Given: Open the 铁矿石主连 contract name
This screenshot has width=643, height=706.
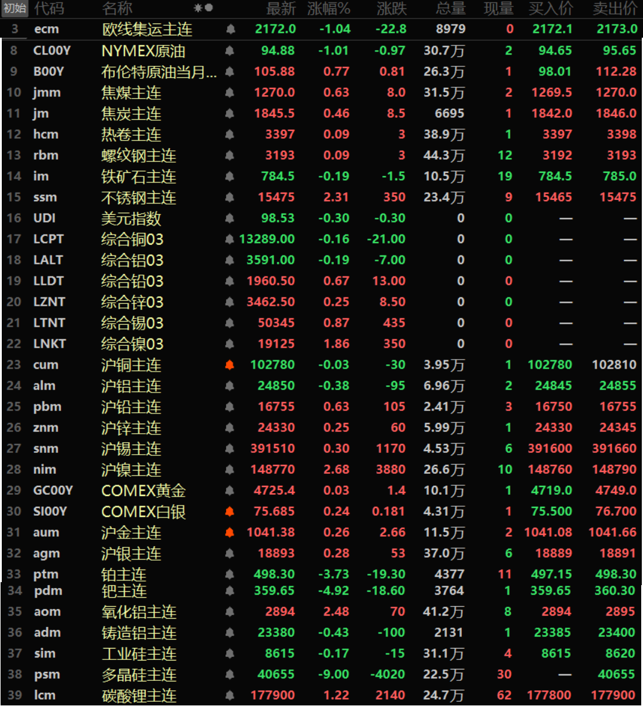Looking at the screenshot, I should (x=139, y=176).
